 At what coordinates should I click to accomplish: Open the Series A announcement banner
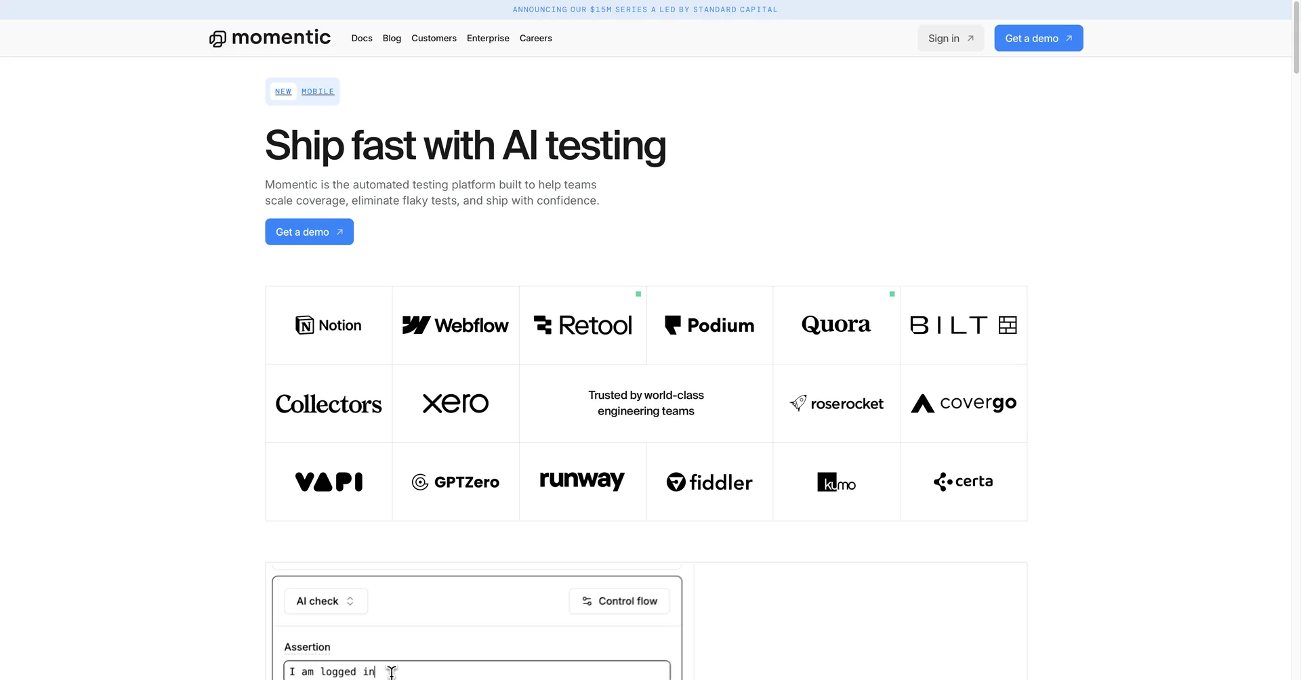tap(645, 9)
